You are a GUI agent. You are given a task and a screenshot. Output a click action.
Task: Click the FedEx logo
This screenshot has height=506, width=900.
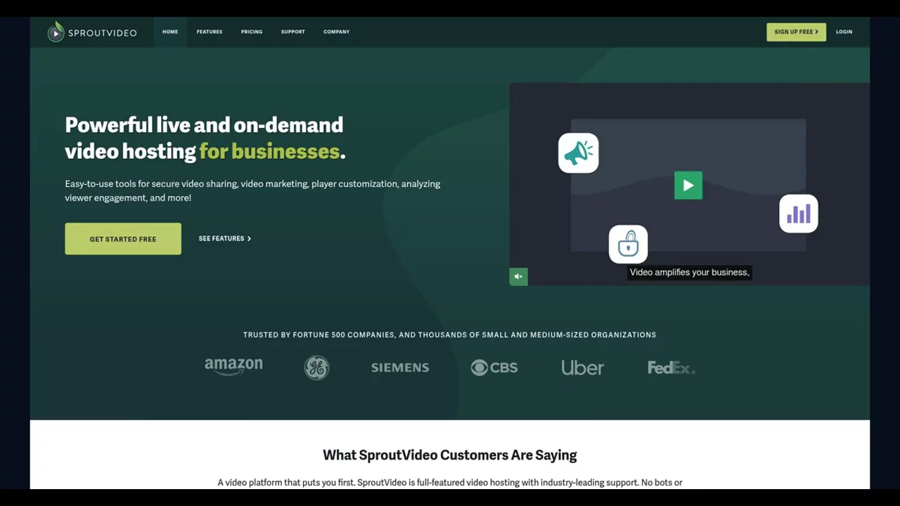[671, 368]
